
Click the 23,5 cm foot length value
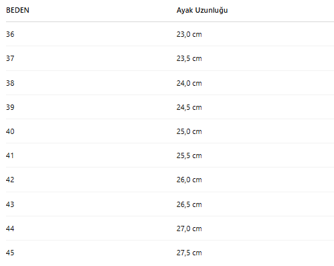(189, 58)
